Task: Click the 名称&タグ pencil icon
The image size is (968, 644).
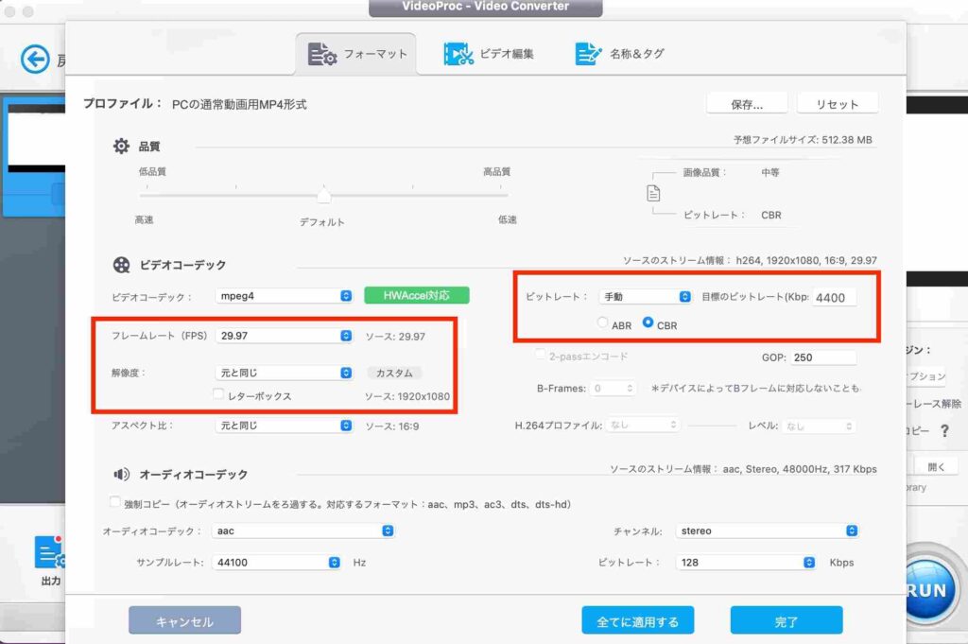Action: (x=588, y=54)
